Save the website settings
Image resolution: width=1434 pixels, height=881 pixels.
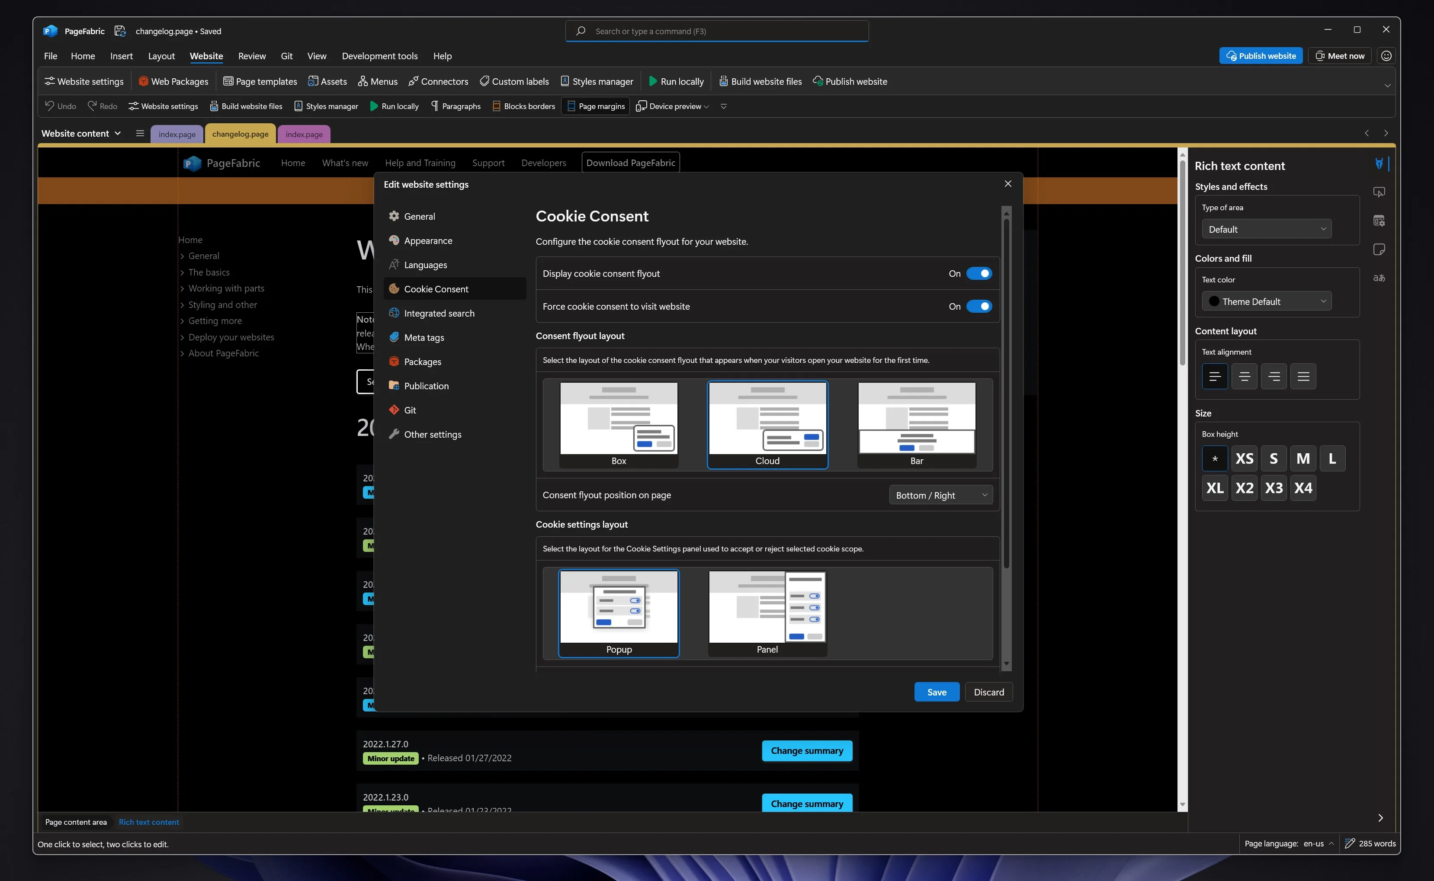[x=937, y=692]
